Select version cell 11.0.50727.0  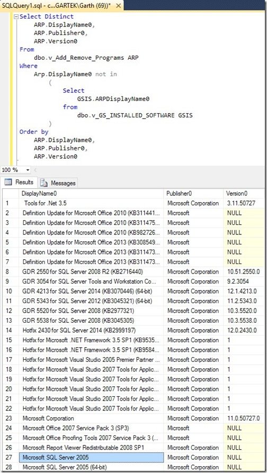click(x=244, y=419)
